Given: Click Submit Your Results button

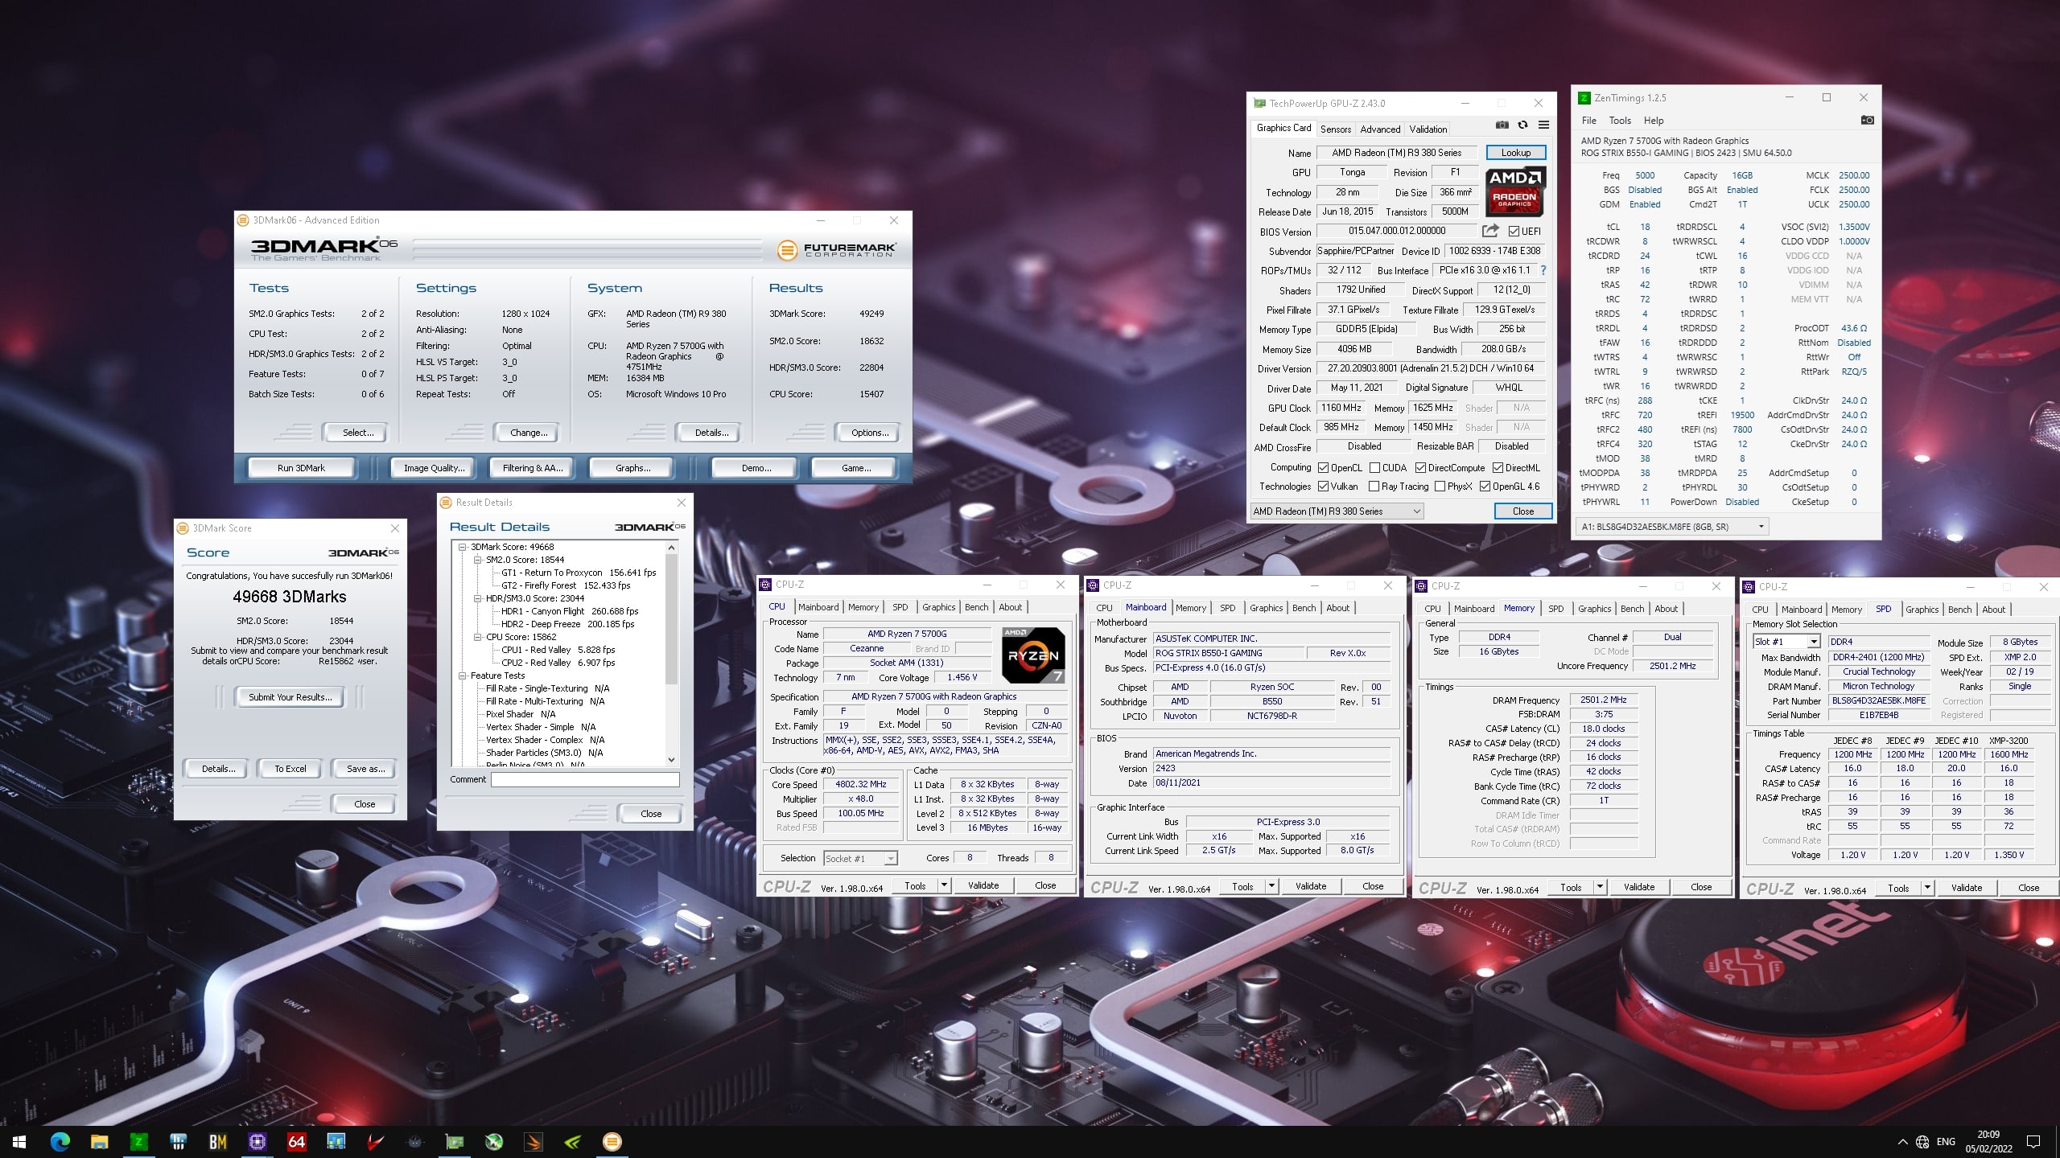Looking at the screenshot, I should coord(290,697).
